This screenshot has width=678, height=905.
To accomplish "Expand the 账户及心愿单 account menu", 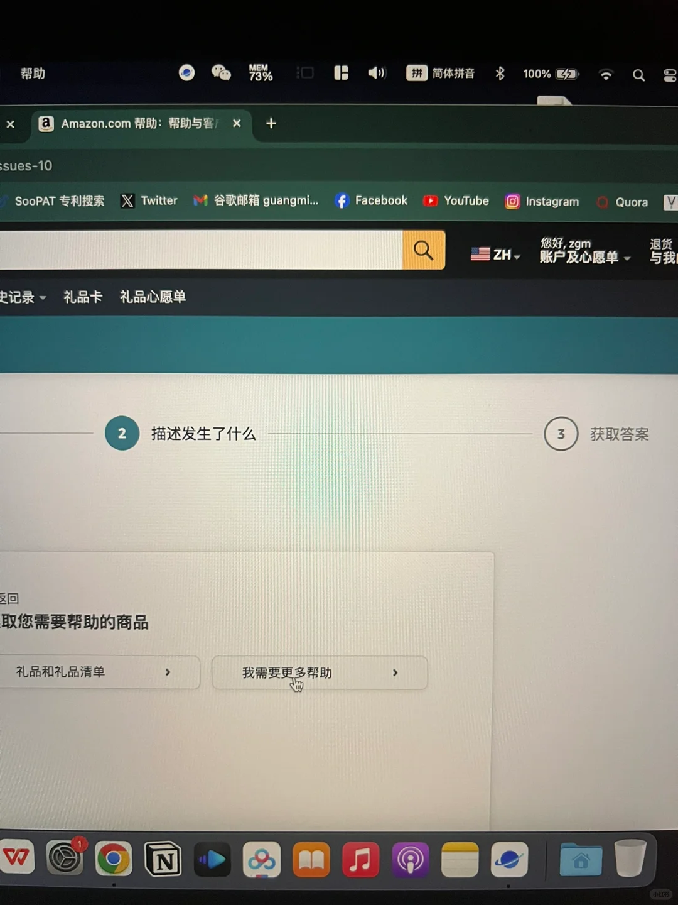I will (584, 258).
